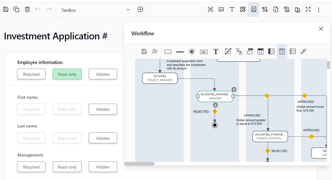The width and height of the screenshot is (332, 180).
Task: Toggle the vertical swimlanes layout button
Action: coord(282,51)
